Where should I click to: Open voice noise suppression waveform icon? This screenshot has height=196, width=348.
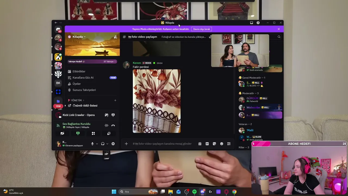tap(107, 125)
